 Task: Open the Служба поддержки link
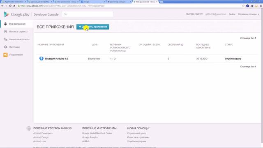pyautogui.click(x=136, y=141)
